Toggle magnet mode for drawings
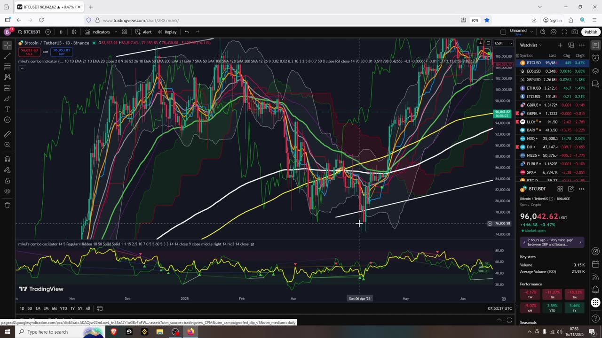Viewport: 602px width, 338px height. pos(7,159)
